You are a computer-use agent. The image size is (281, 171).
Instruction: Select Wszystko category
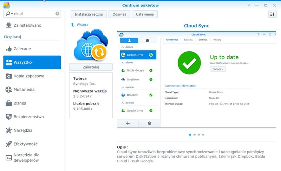32,62
